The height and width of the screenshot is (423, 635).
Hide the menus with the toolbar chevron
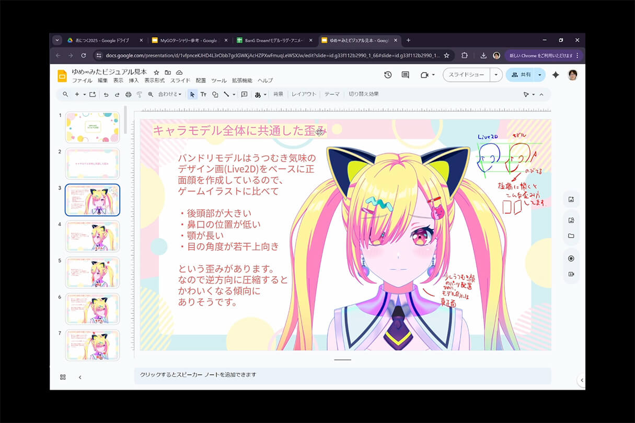point(541,95)
